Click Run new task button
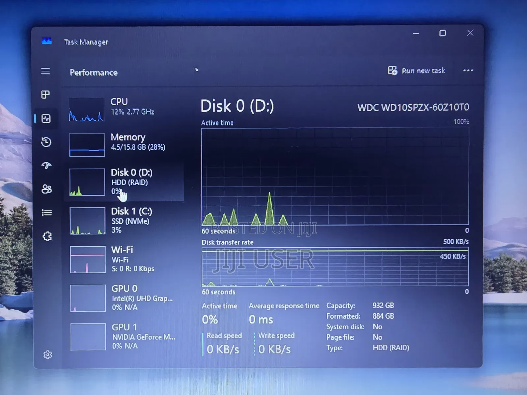Viewport: 527px width, 395px height. tap(416, 70)
